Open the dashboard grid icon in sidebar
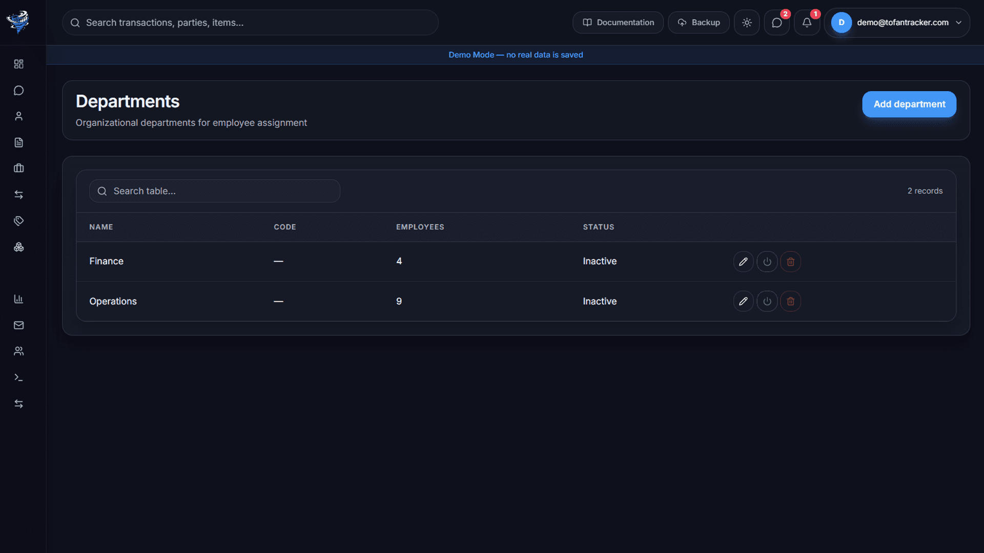 pos(18,64)
